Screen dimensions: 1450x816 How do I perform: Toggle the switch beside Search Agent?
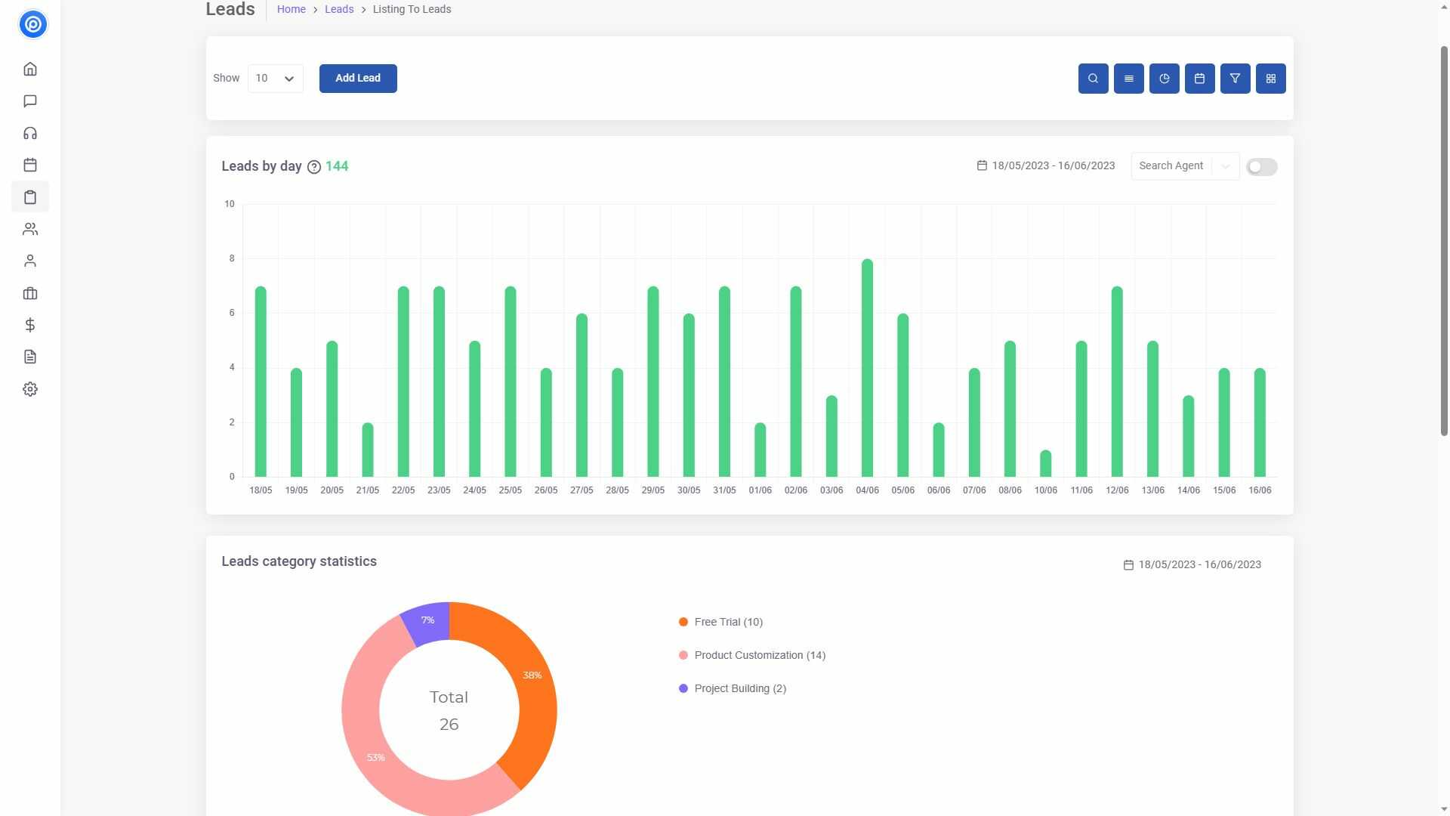(1261, 167)
